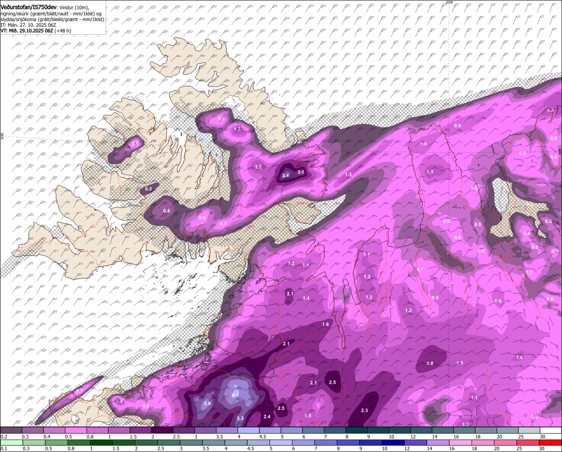Click the bright red lower legend swatch above 30
This screenshot has width=562, height=452.
coord(551,442)
